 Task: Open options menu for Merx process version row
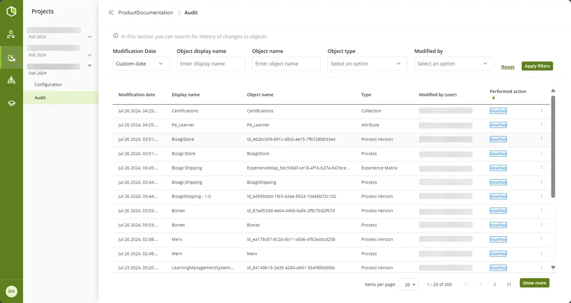pyautogui.click(x=541, y=239)
